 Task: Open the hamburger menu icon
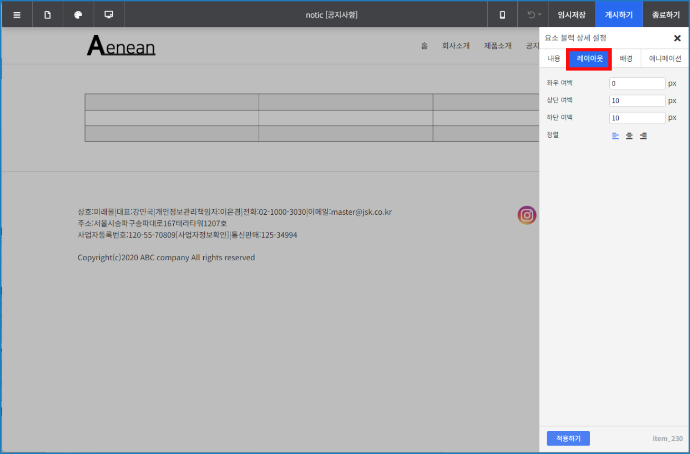pyautogui.click(x=17, y=15)
